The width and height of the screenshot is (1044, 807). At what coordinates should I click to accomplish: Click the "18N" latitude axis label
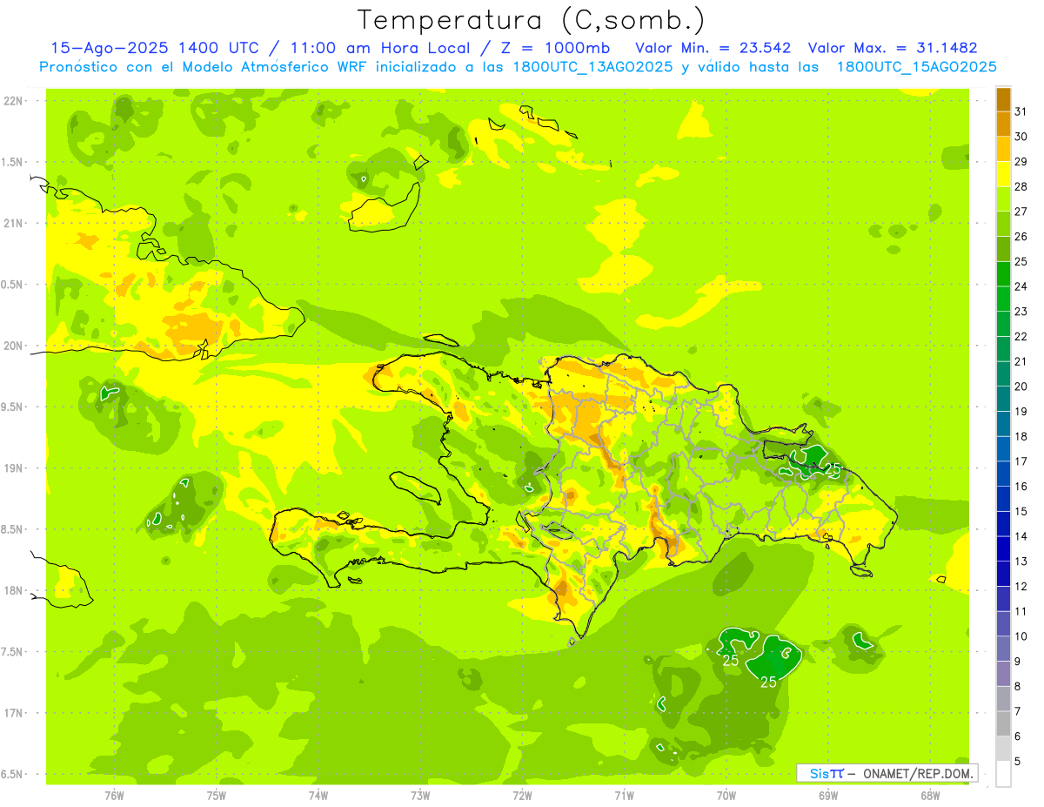pyautogui.click(x=13, y=590)
